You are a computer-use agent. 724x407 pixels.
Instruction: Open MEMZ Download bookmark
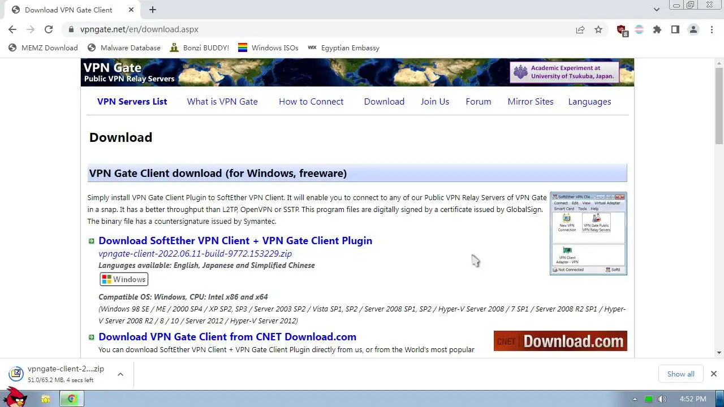point(43,48)
